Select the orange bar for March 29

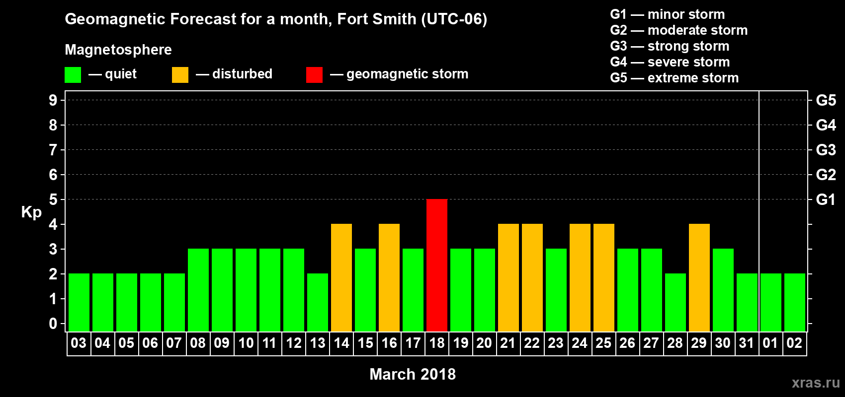click(699, 277)
